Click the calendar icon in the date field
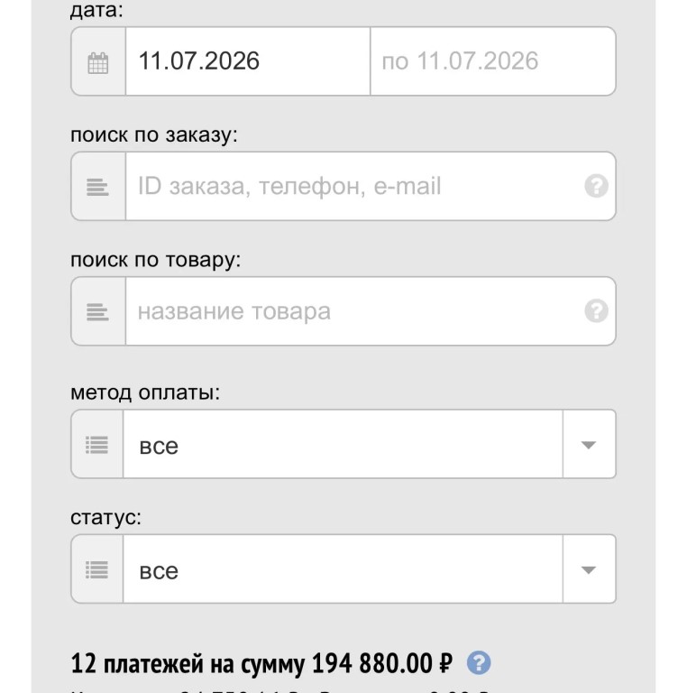This screenshot has width=687, height=693. click(98, 63)
